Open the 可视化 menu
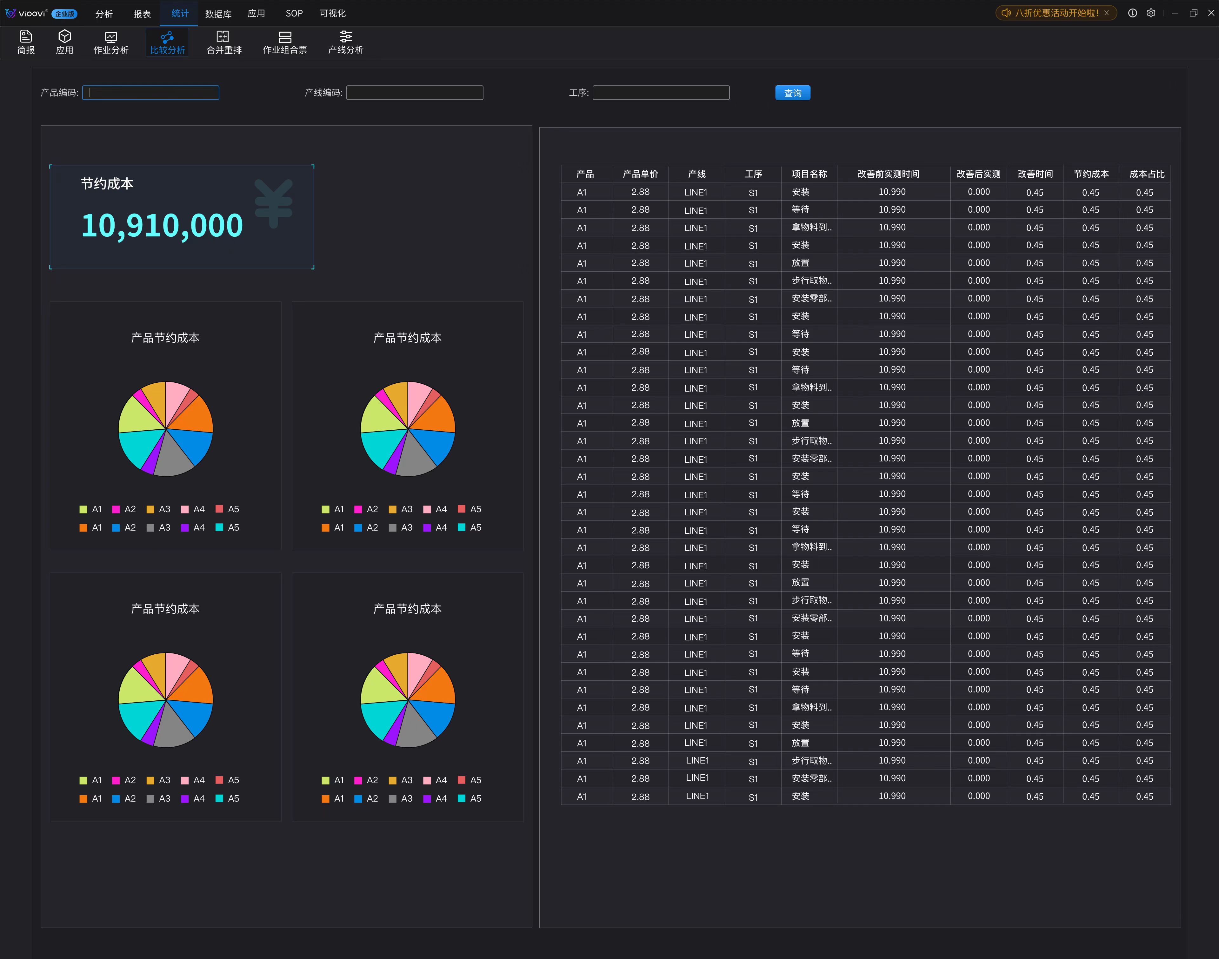This screenshot has height=959, width=1219. coord(333,13)
